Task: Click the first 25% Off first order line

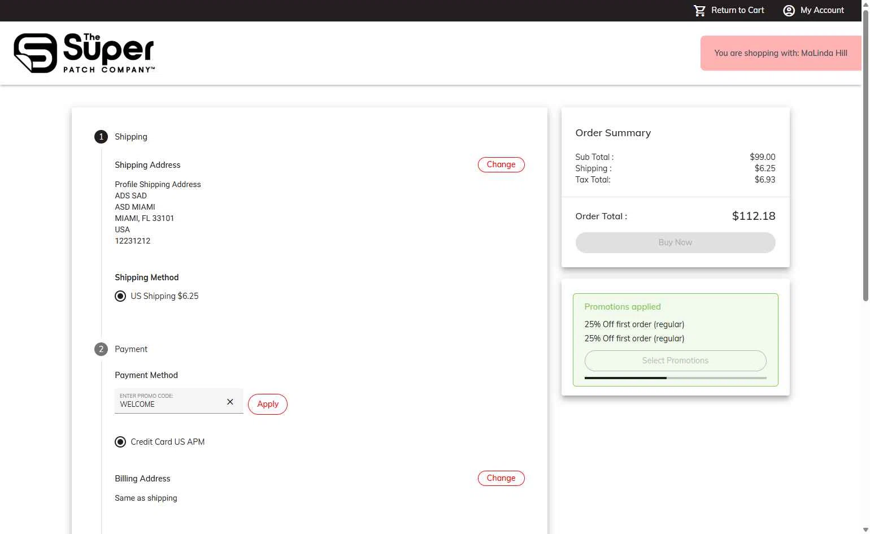Action: (634, 324)
